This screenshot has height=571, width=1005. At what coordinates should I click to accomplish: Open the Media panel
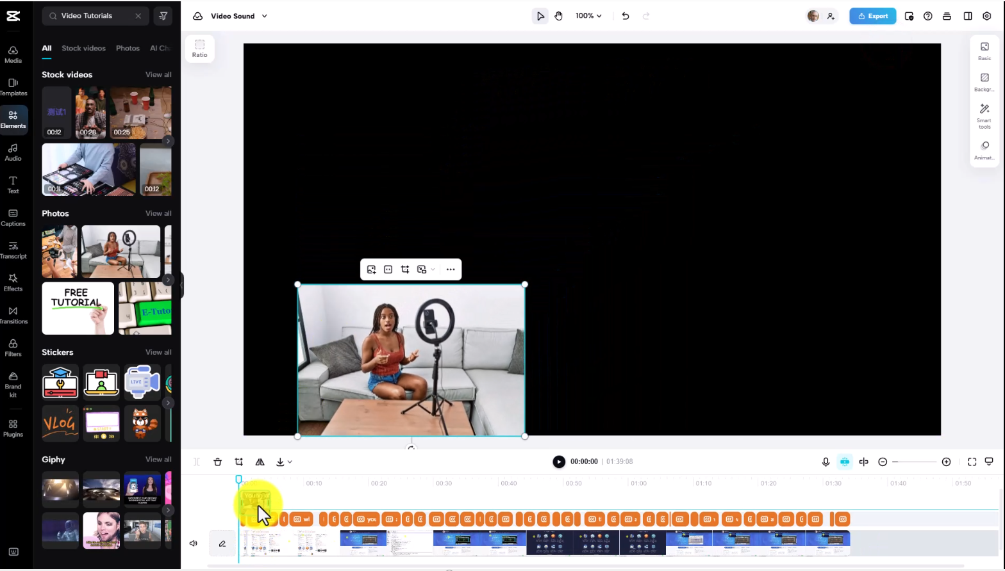[13, 54]
